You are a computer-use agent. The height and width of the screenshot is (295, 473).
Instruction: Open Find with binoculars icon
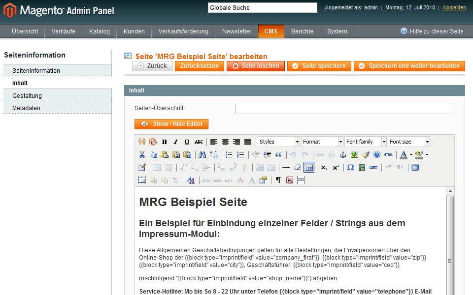point(203,155)
